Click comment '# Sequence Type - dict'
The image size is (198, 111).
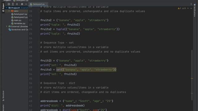58,83
